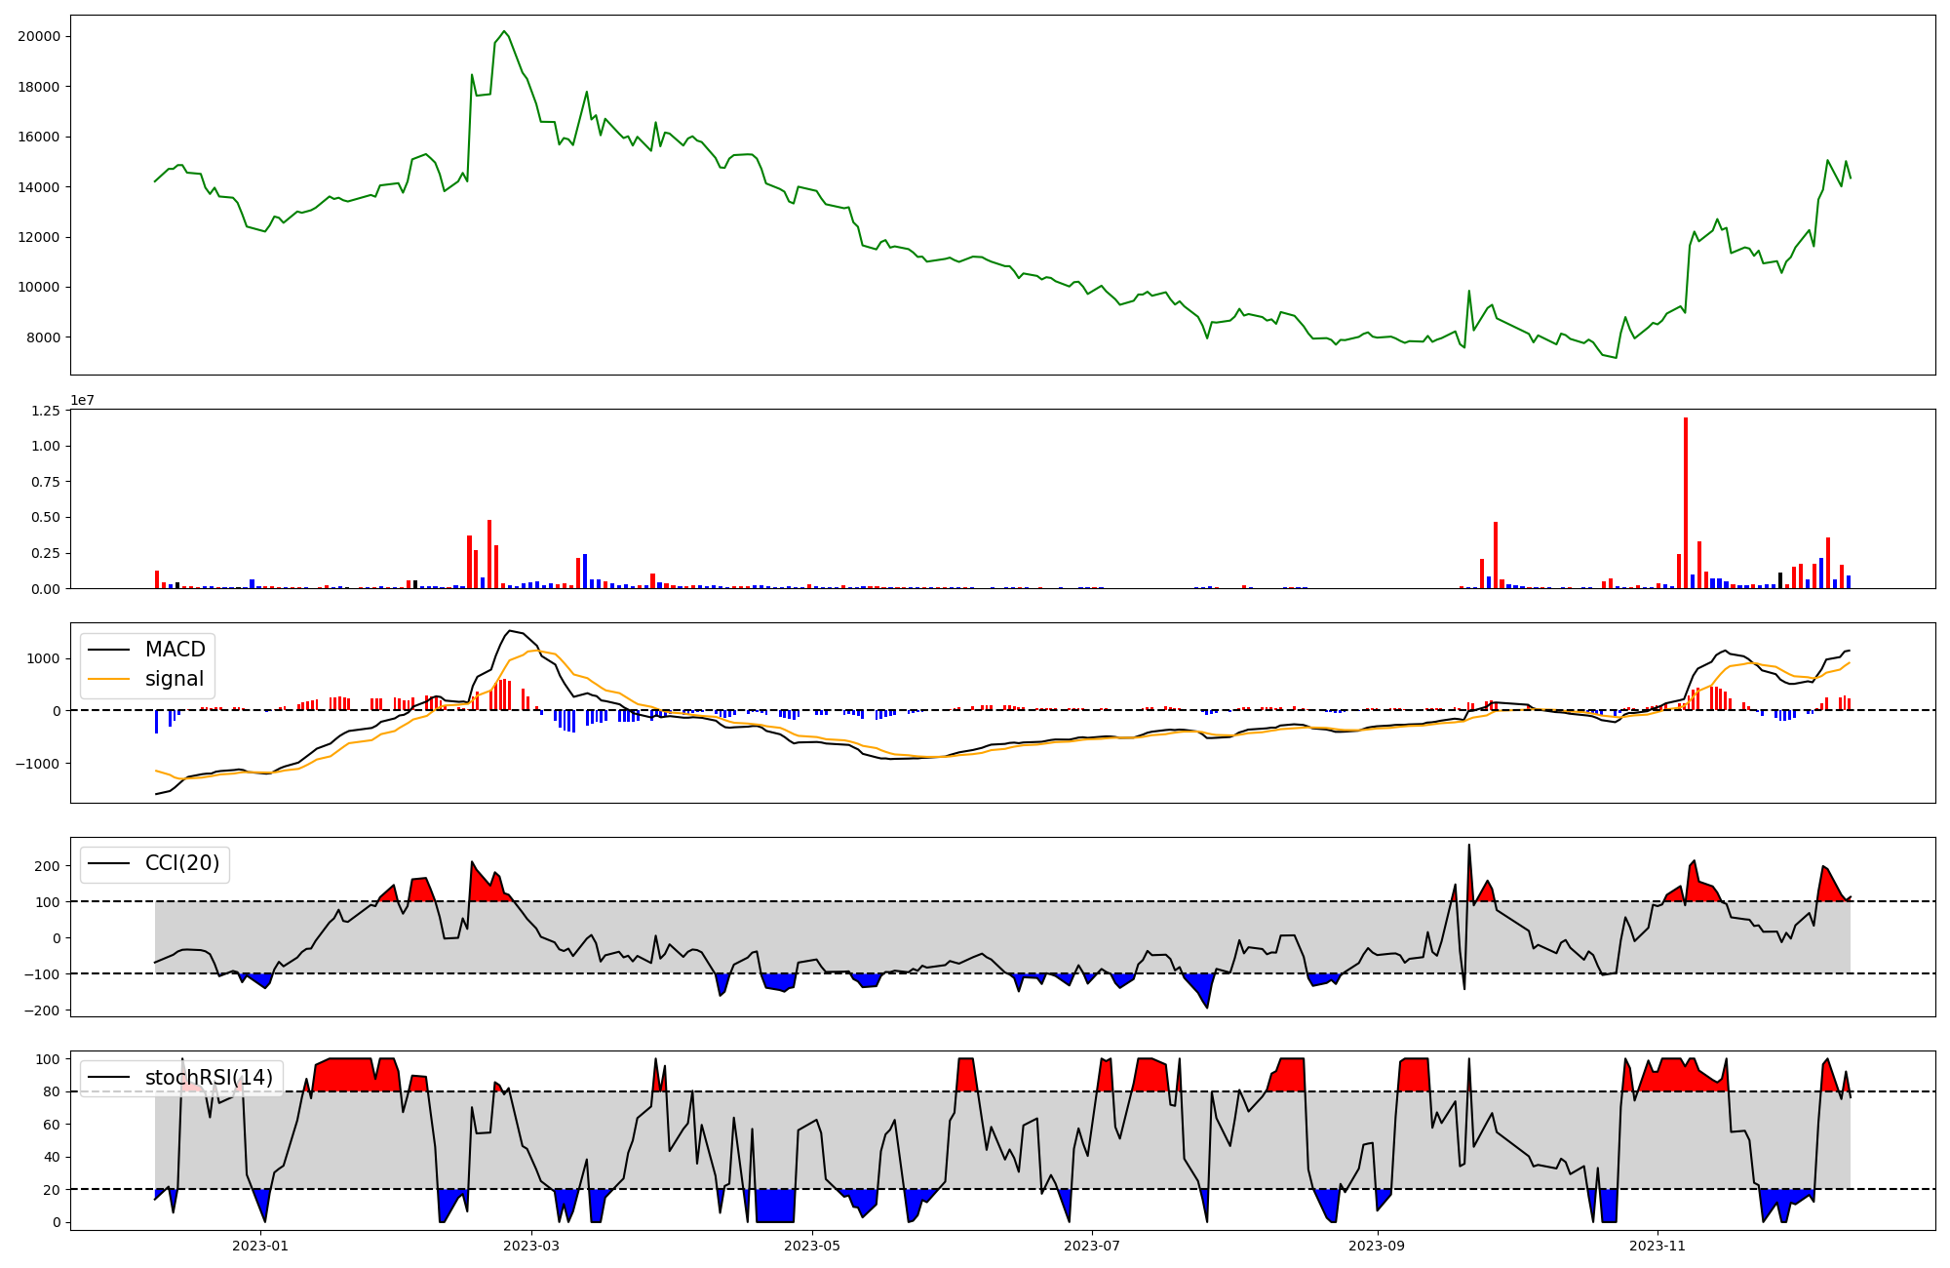Click the orange signal legend entry
Screen dimensions: 1950x1268
point(175,679)
